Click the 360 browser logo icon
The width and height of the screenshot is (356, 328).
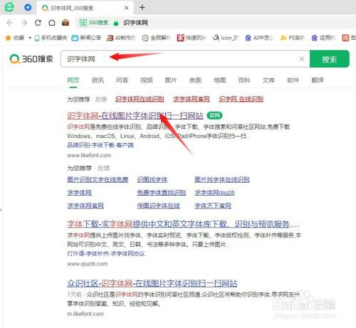(x=9, y=7)
